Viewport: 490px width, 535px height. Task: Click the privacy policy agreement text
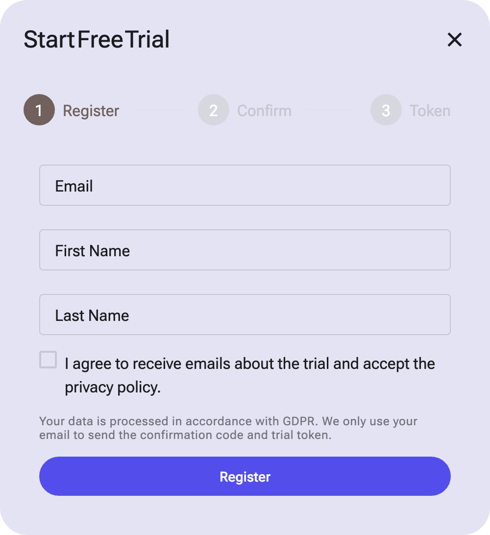[250, 375]
